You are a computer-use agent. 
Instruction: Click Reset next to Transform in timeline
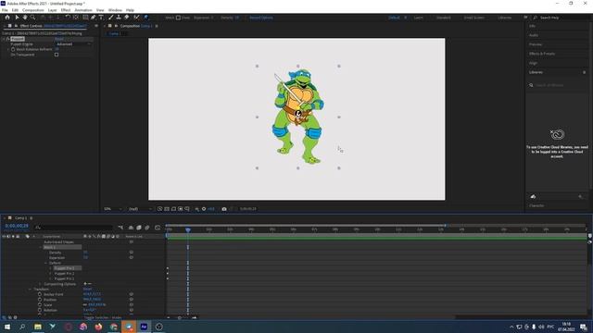click(x=87, y=290)
